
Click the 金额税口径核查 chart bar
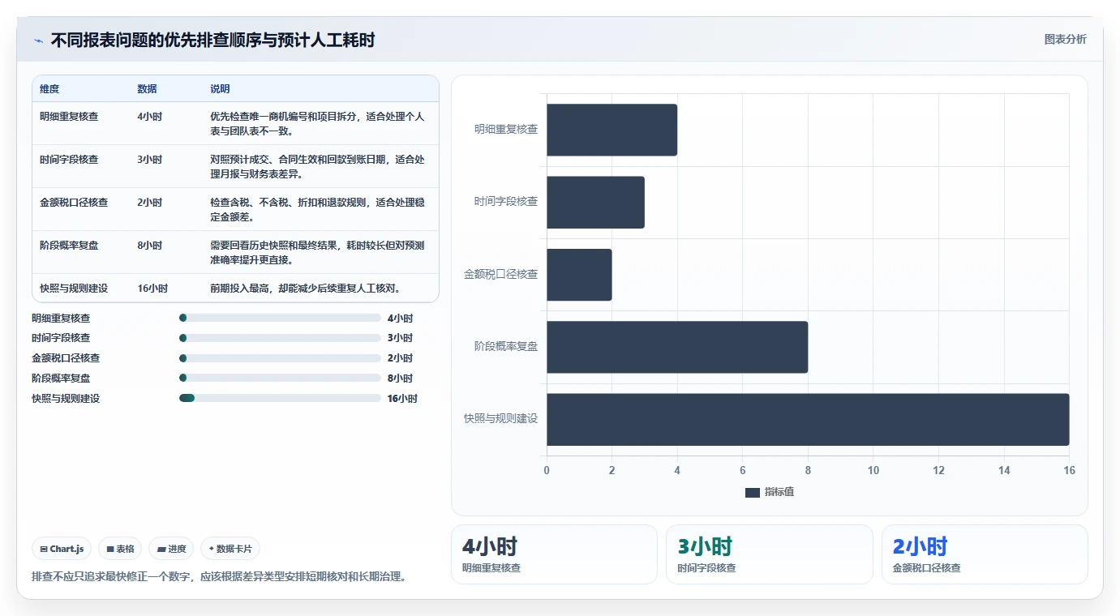click(579, 275)
